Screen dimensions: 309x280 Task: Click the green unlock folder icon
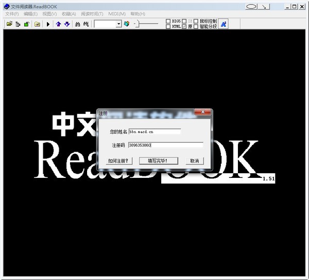[x=26, y=24]
